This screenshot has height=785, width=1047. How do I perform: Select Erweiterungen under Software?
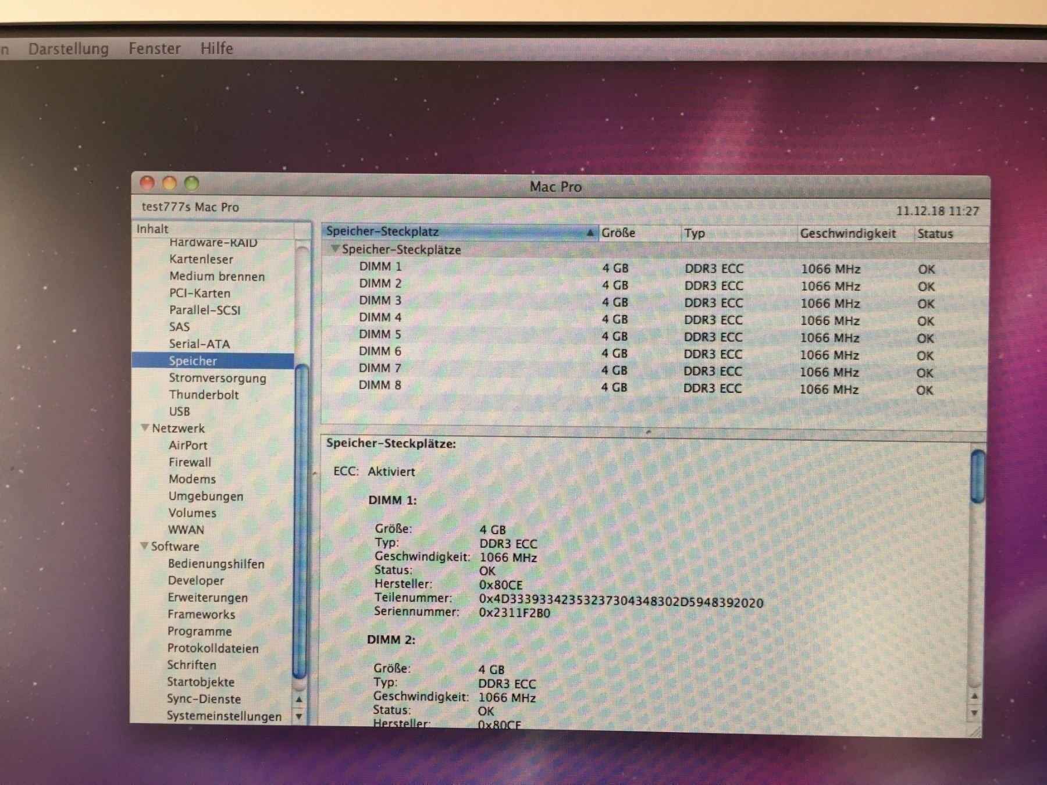tap(207, 597)
